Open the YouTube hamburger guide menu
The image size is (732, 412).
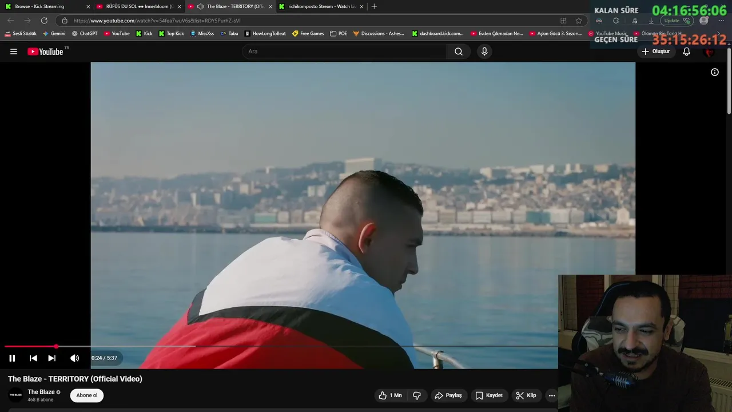click(14, 51)
